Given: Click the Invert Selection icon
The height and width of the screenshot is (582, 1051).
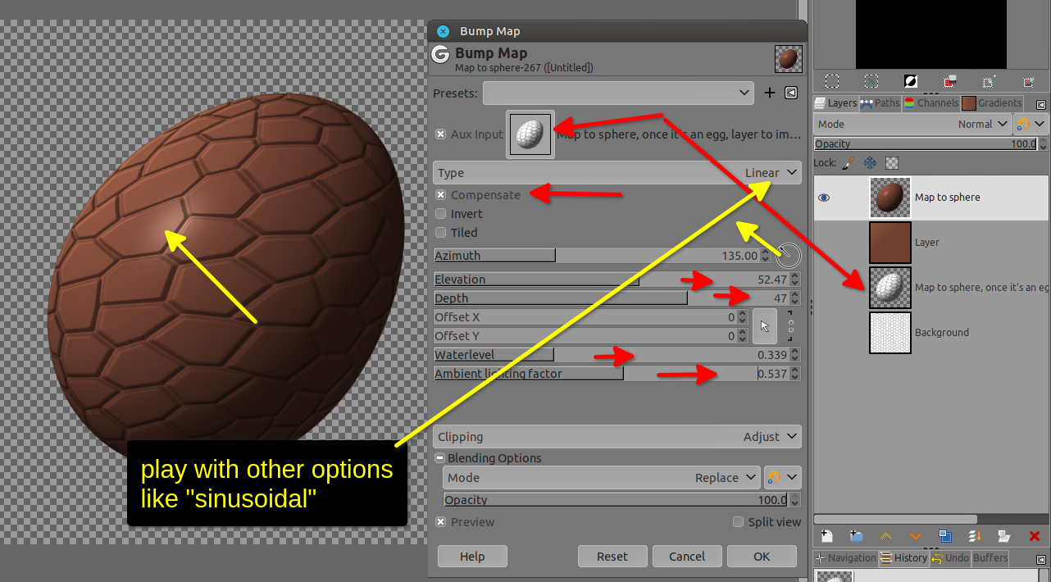Looking at the screenshot, I should [911, 81].
